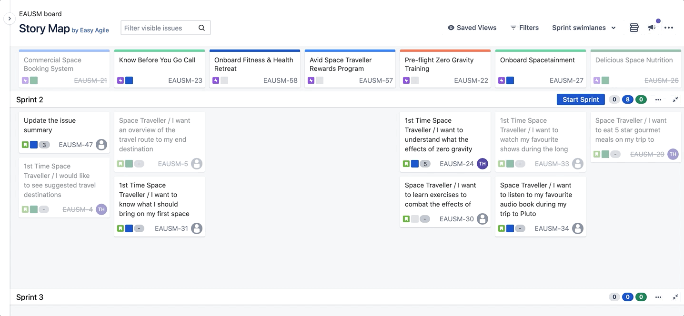Click TH assignee avatar on EAUSM-24

tap(482, 164)
